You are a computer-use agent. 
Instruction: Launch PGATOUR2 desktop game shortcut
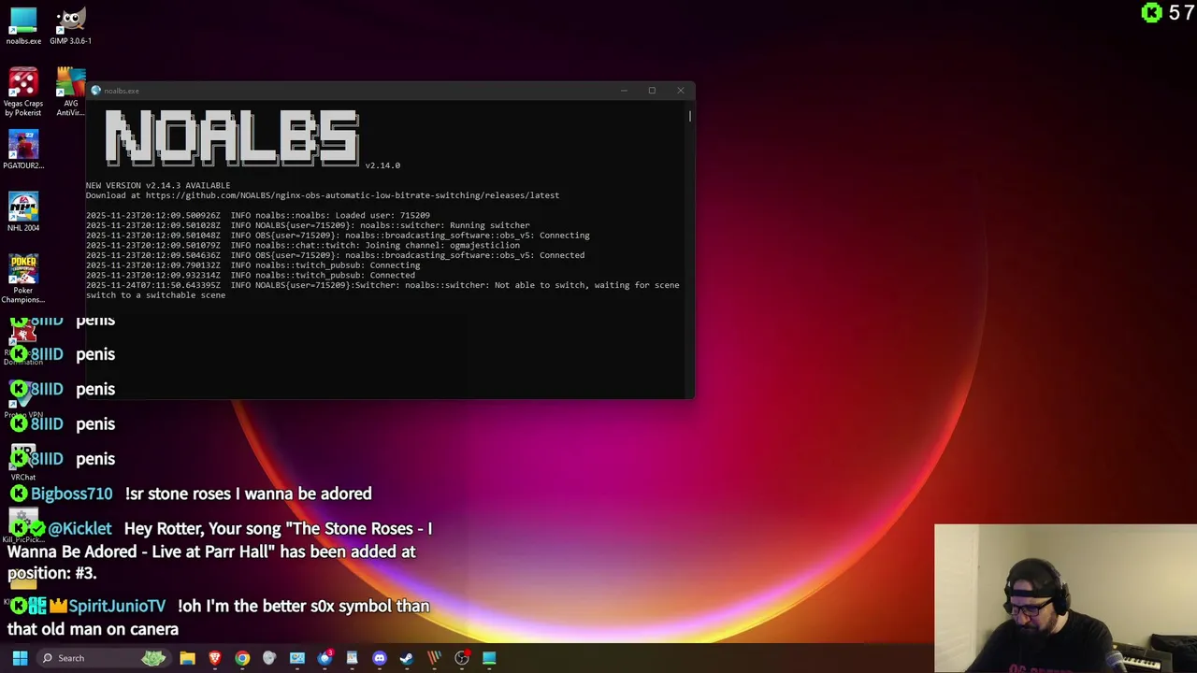[x=23, y=150]
